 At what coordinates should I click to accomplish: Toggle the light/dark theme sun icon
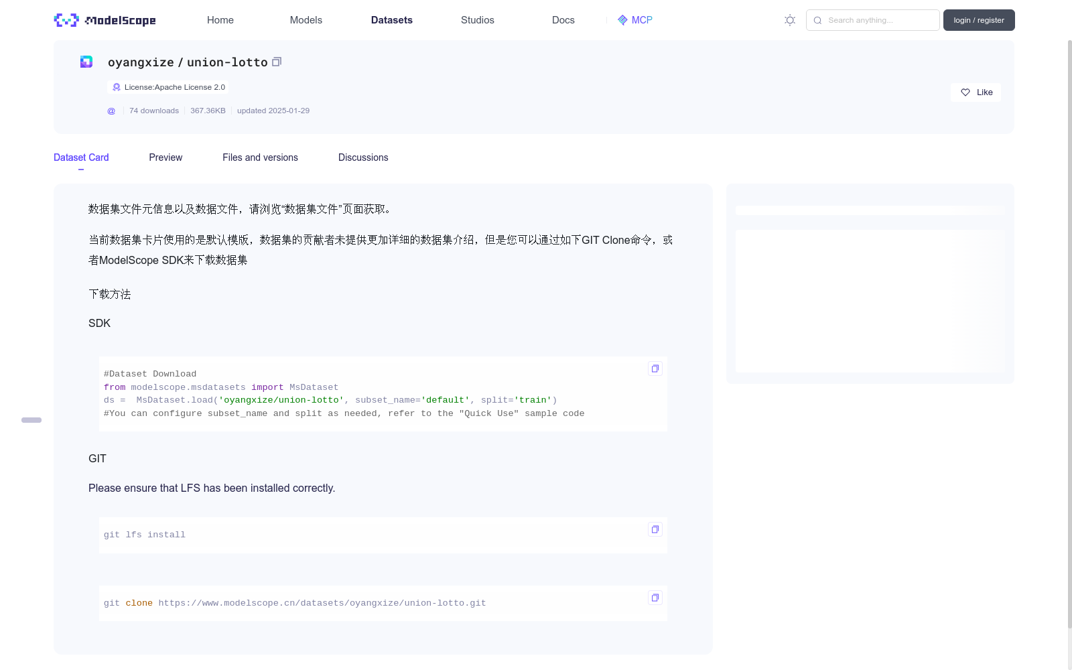click(790, 20)
